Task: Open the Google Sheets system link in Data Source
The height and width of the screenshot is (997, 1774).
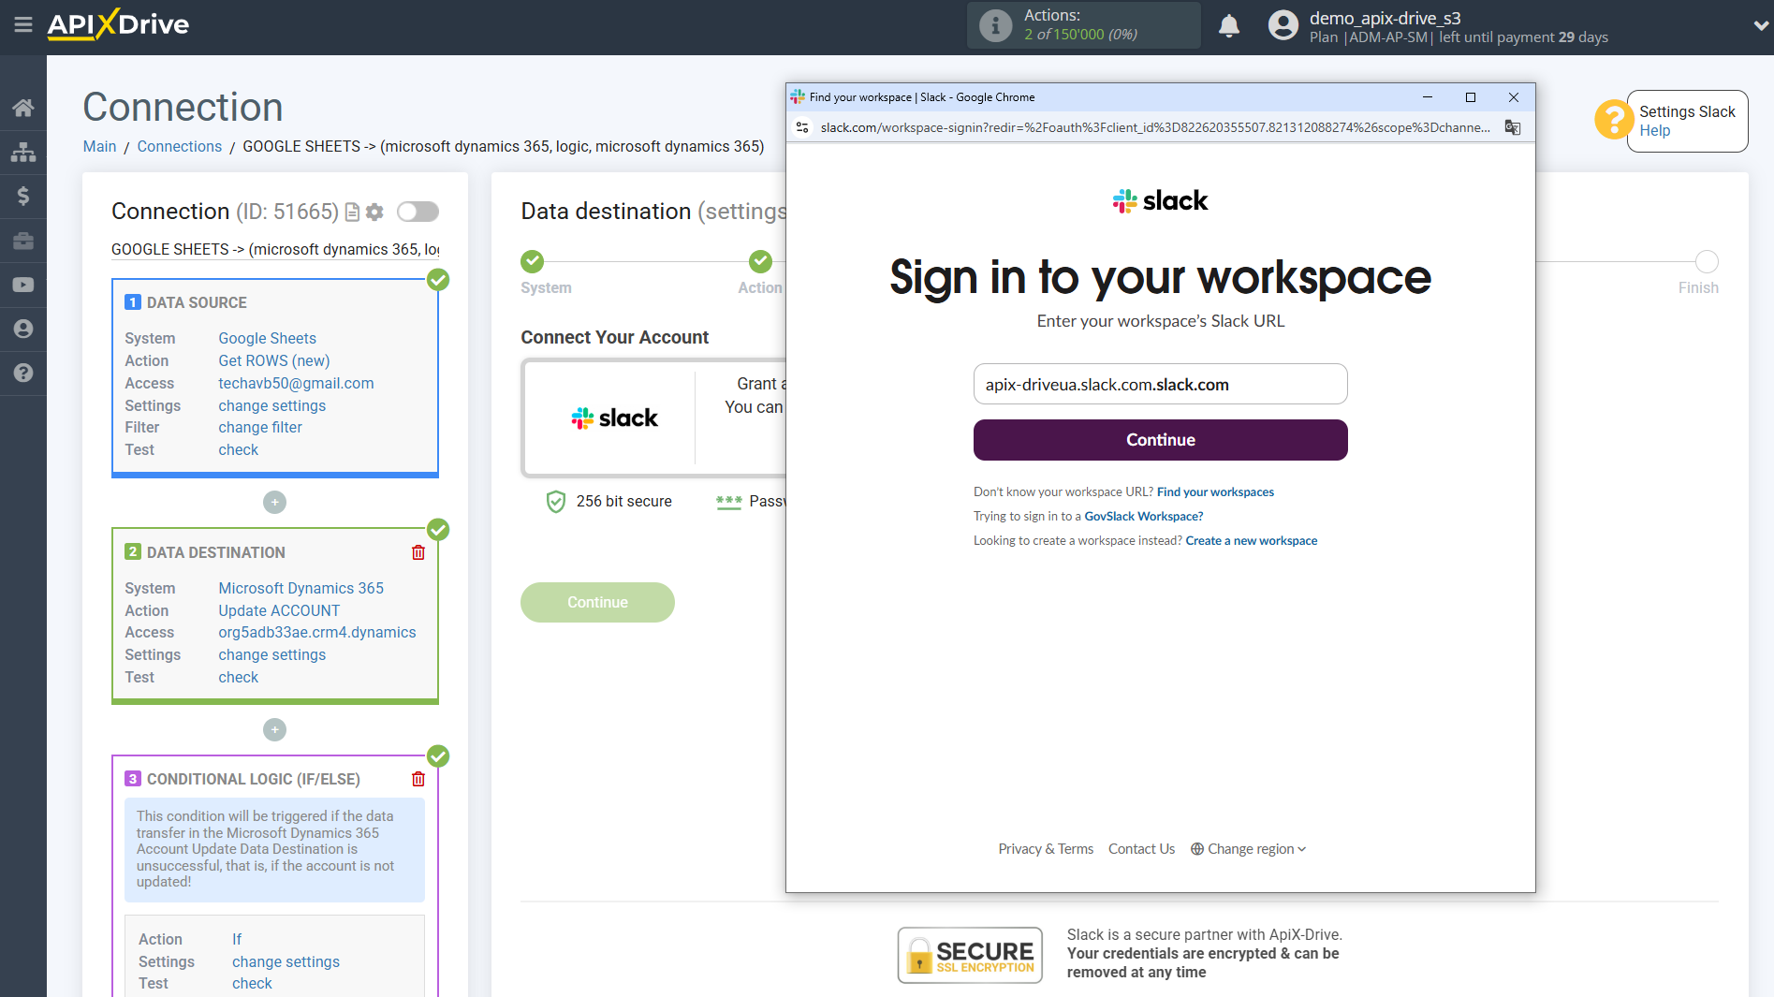Action: 267,338
